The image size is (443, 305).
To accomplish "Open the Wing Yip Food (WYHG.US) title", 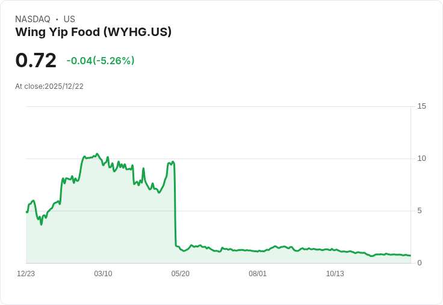I will click(93, 32).
